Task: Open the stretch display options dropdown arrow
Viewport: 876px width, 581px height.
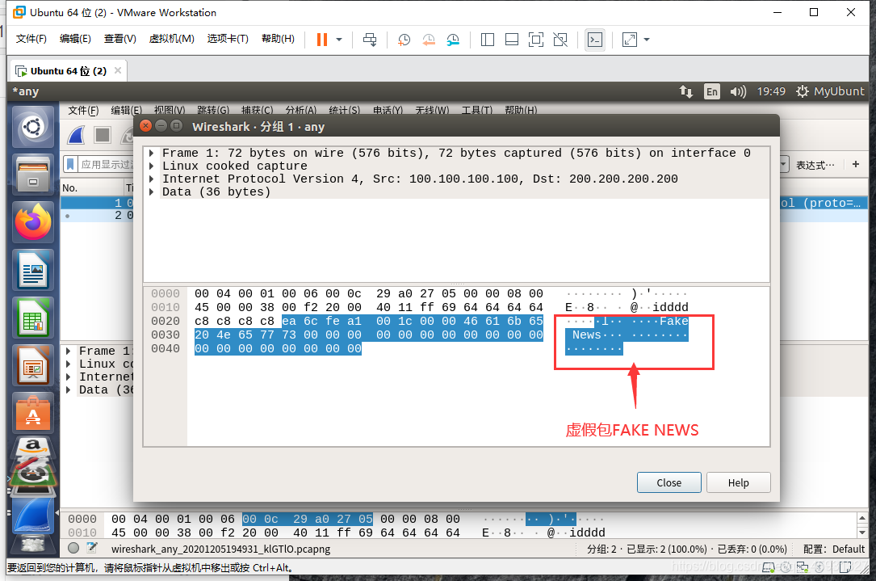Action: (x=647, y=40)
